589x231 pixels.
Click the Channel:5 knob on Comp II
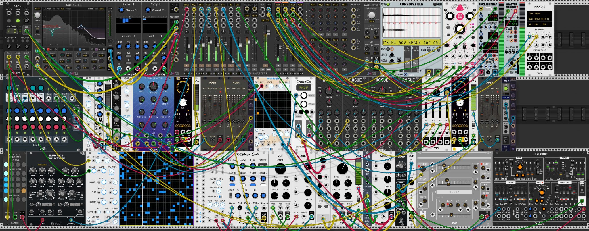pyautogui.click(x=121, y=10)
